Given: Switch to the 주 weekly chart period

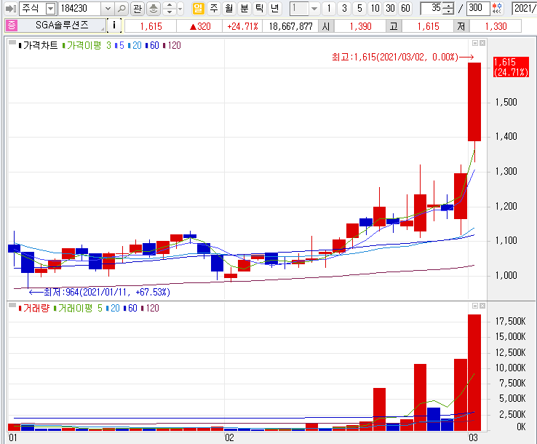Looking at the screenshot, I should pos(214,8).
